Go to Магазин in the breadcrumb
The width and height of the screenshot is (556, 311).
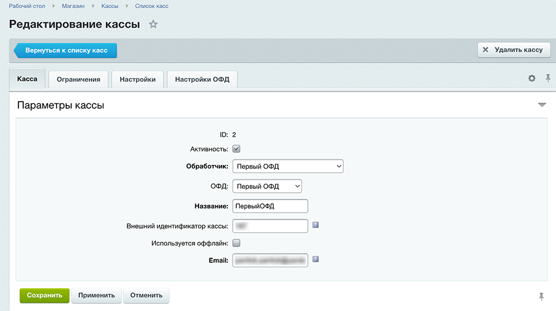[73, 6]
